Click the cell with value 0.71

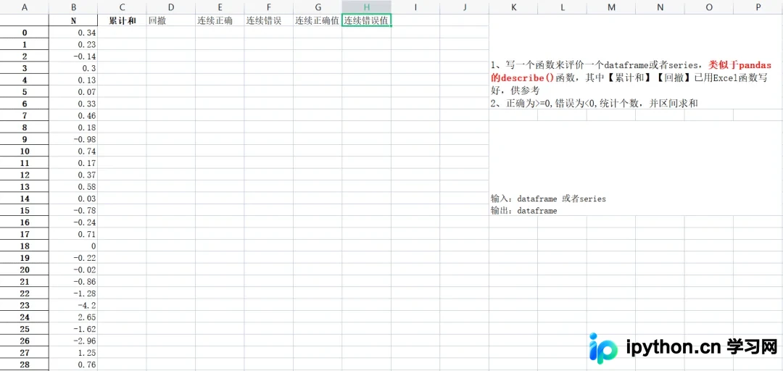click(x=73, y=234)
